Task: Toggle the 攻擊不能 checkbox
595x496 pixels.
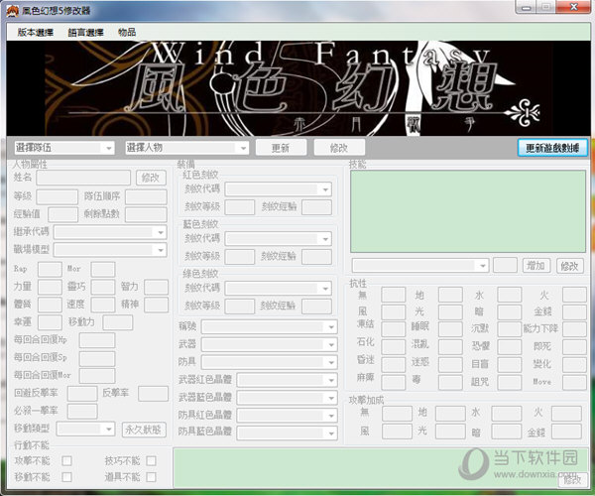Action: 66,461
